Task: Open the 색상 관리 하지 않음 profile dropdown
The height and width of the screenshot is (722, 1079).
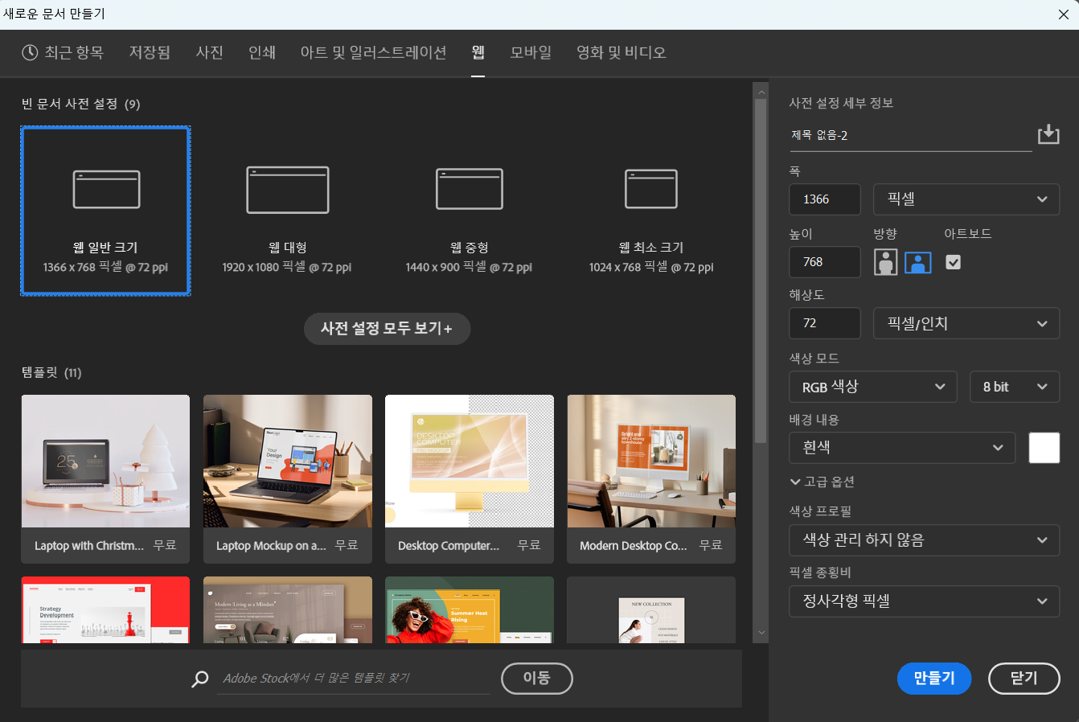Action: point(924,540)
